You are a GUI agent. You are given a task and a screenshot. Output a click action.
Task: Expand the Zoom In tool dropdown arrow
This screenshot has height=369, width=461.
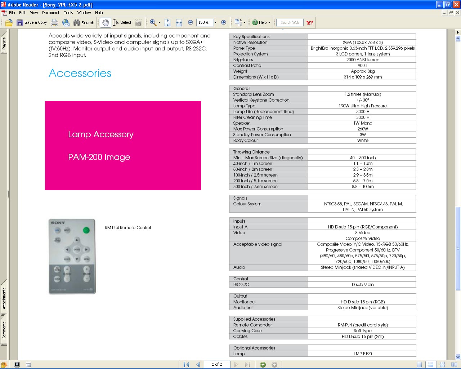159,23
